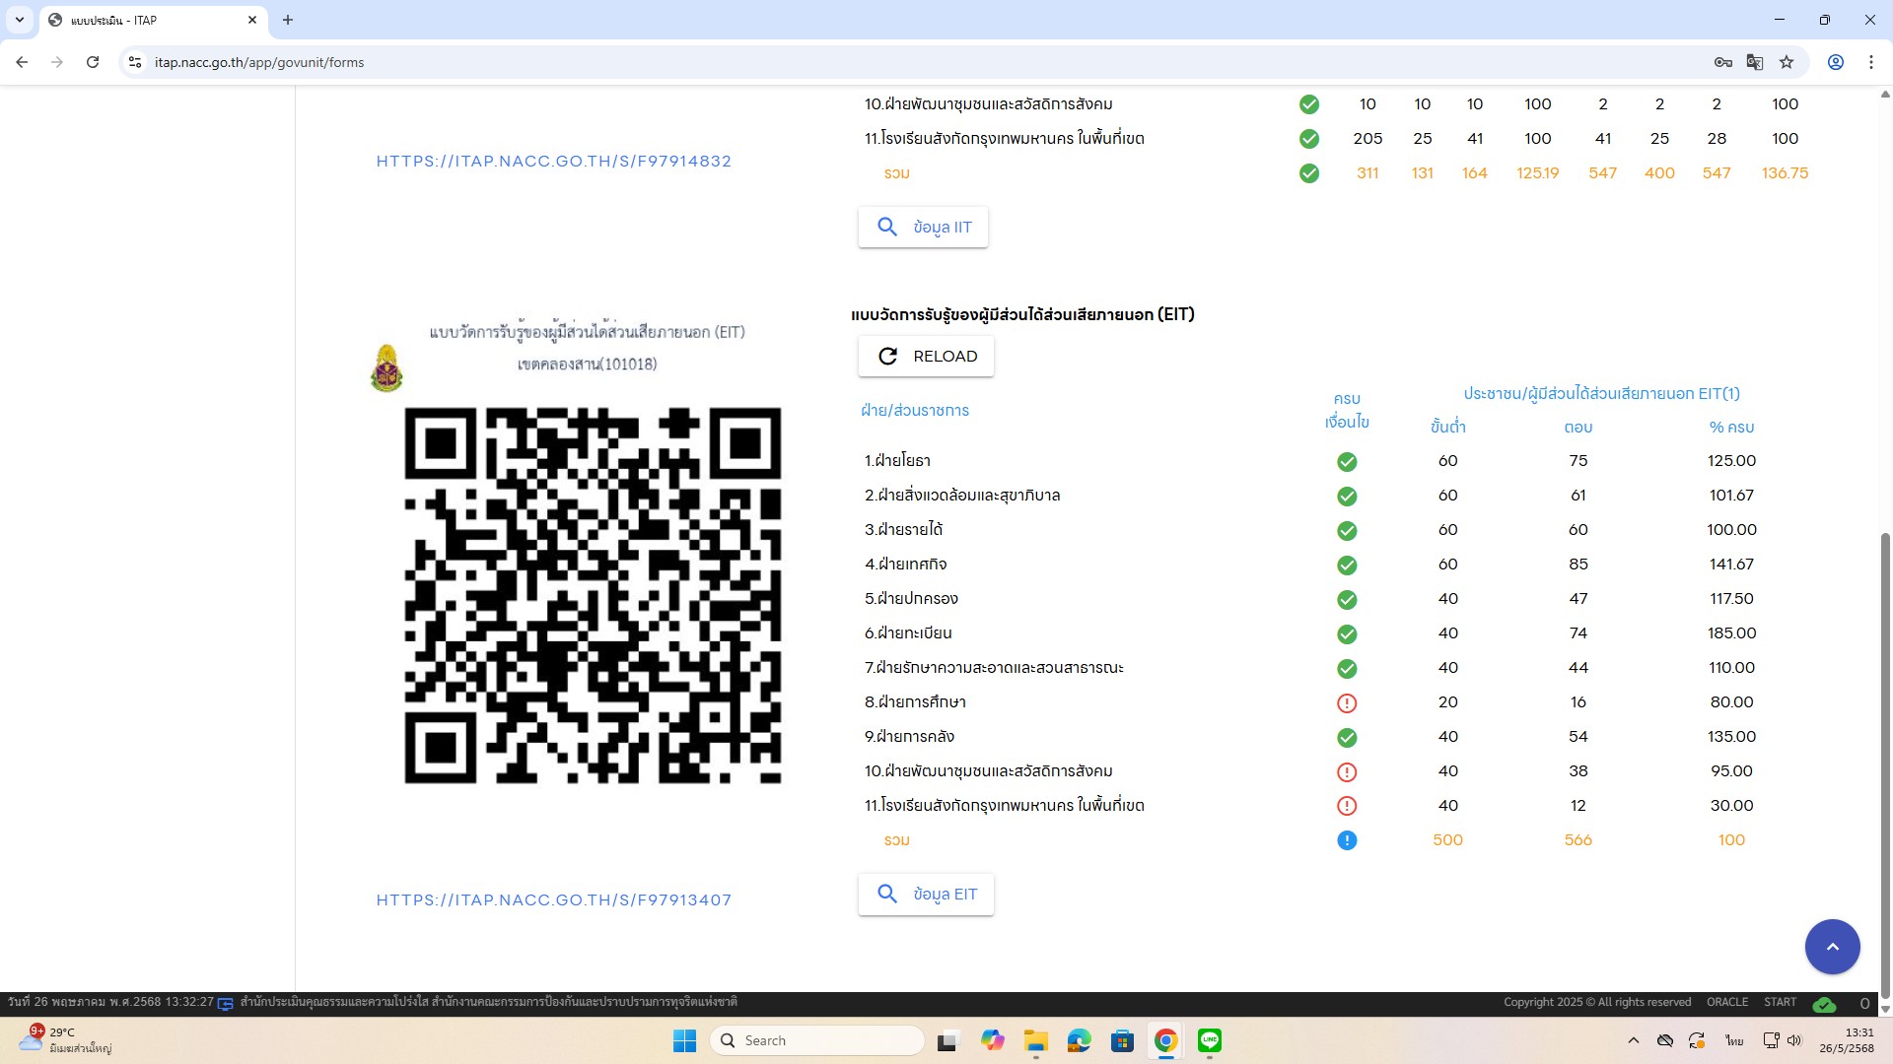The height and width of the screenshot is (1064, 1893).
Task: Click the green check for IIT 10.ฝ่ายพัฒนาชุมชน row
Action: click(1309, 104)
